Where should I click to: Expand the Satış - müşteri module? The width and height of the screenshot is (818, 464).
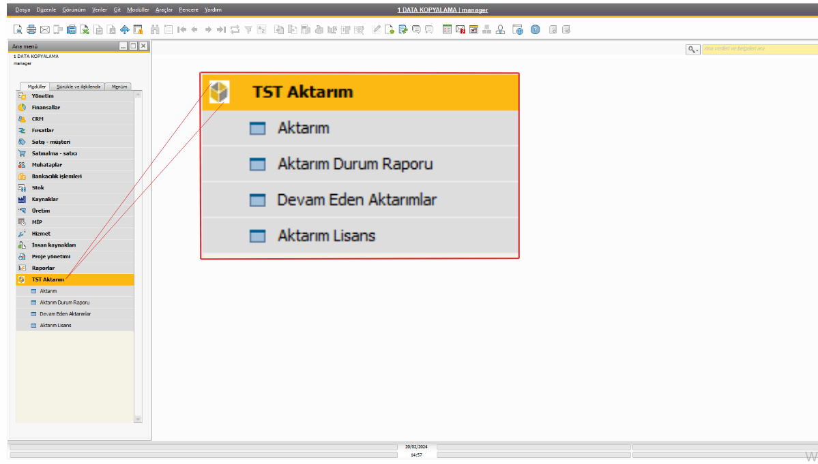click(x=50, y=142)
